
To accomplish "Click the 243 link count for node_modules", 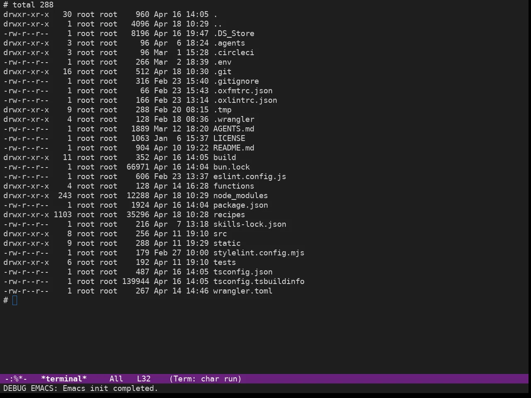I will coord(65,196).
